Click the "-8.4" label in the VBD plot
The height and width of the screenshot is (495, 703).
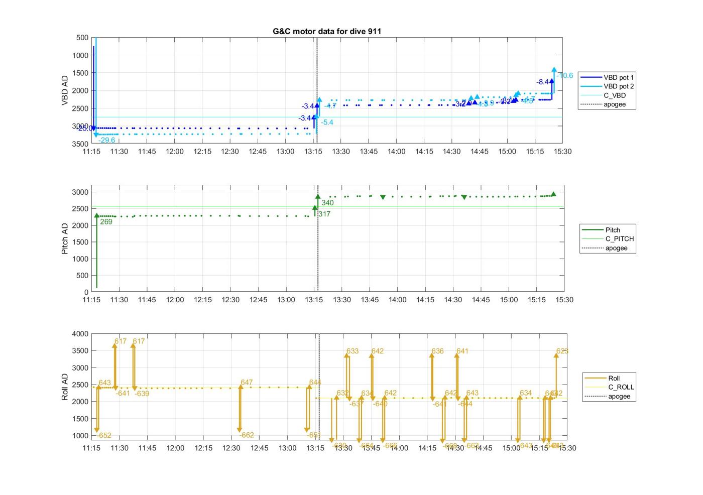543,82
